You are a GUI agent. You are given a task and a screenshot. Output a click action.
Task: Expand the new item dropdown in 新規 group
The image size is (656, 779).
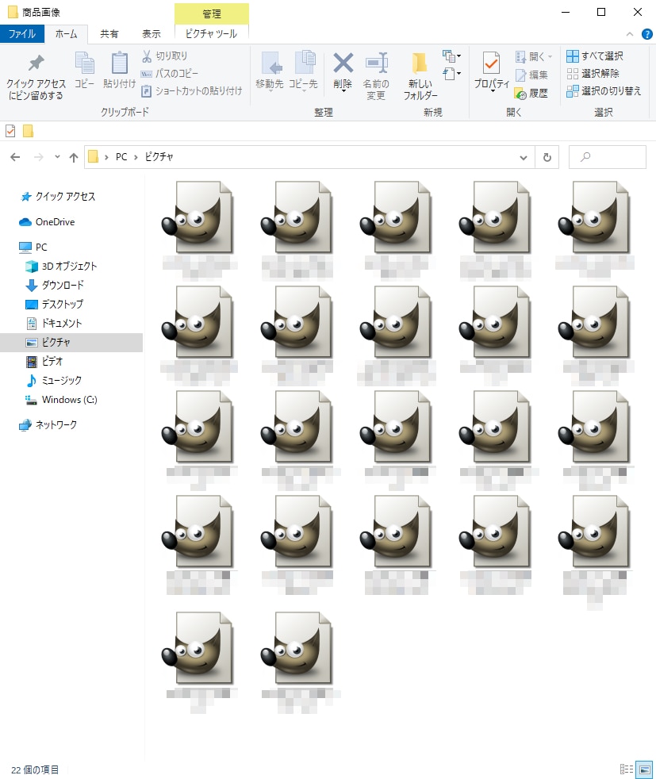[x=451, y=56]
